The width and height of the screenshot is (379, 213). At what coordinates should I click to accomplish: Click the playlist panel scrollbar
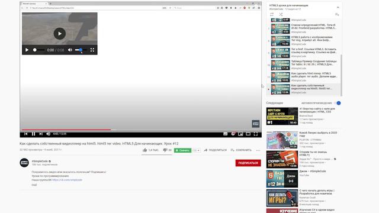click(341, 75)
